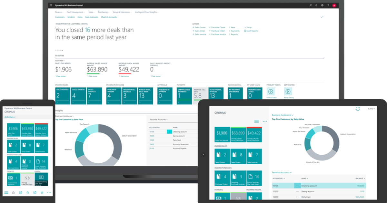Open the Finance menu on laptop

(59, 12)
